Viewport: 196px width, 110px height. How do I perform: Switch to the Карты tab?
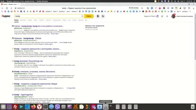tap(36, 20)
